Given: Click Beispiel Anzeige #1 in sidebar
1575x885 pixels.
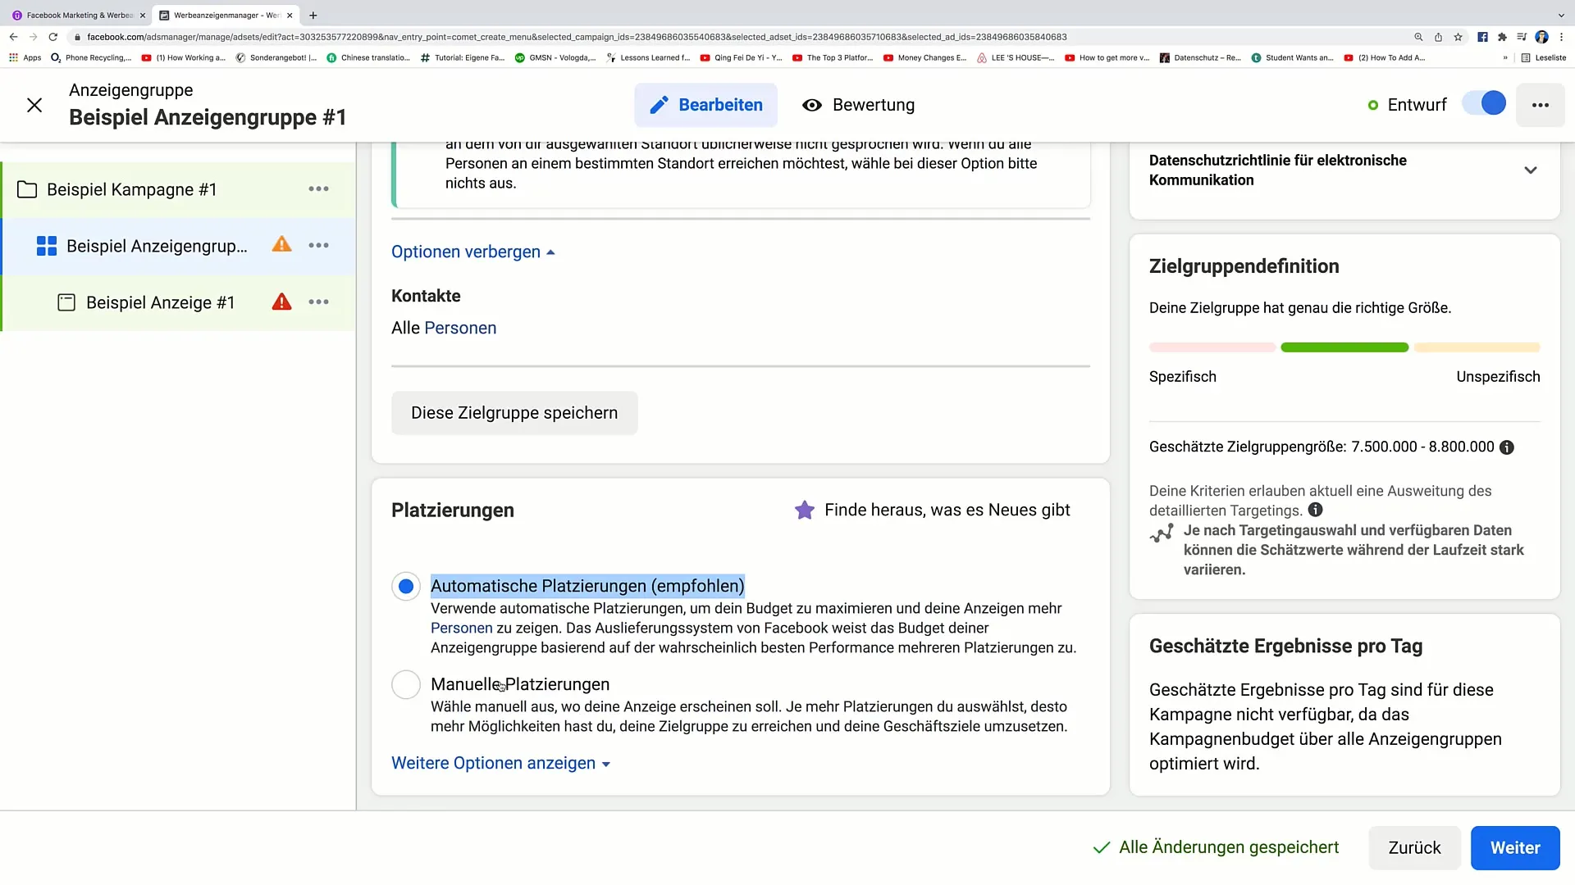Looking at the screenshot, I should 160,302.
